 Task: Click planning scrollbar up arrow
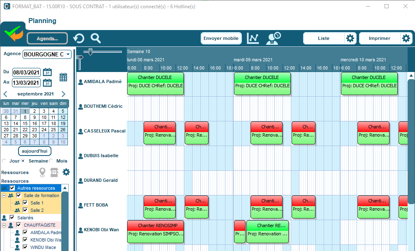coord(411,75)
